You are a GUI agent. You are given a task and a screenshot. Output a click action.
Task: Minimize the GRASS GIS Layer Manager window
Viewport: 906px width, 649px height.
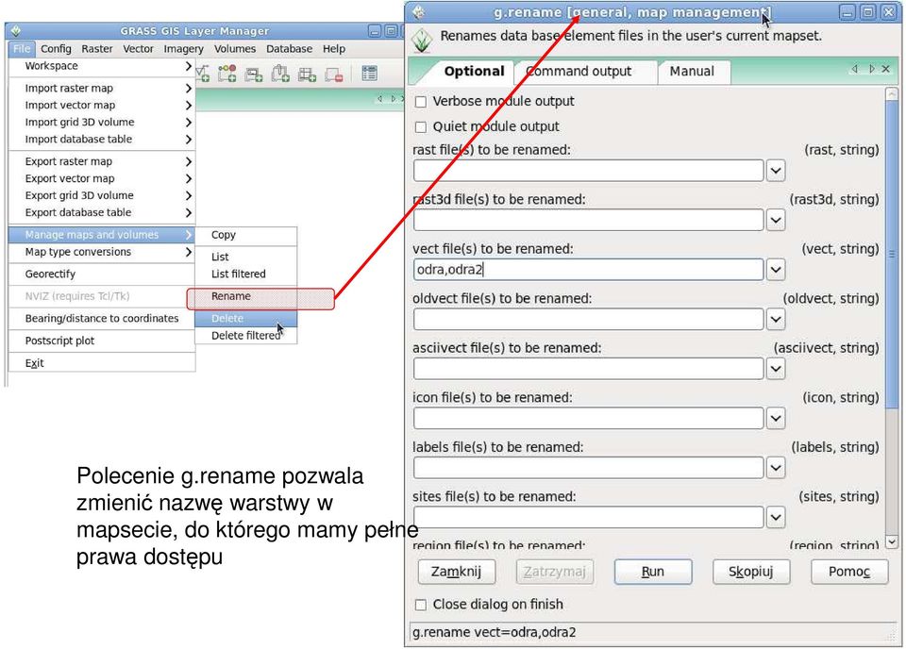(375, 30)
